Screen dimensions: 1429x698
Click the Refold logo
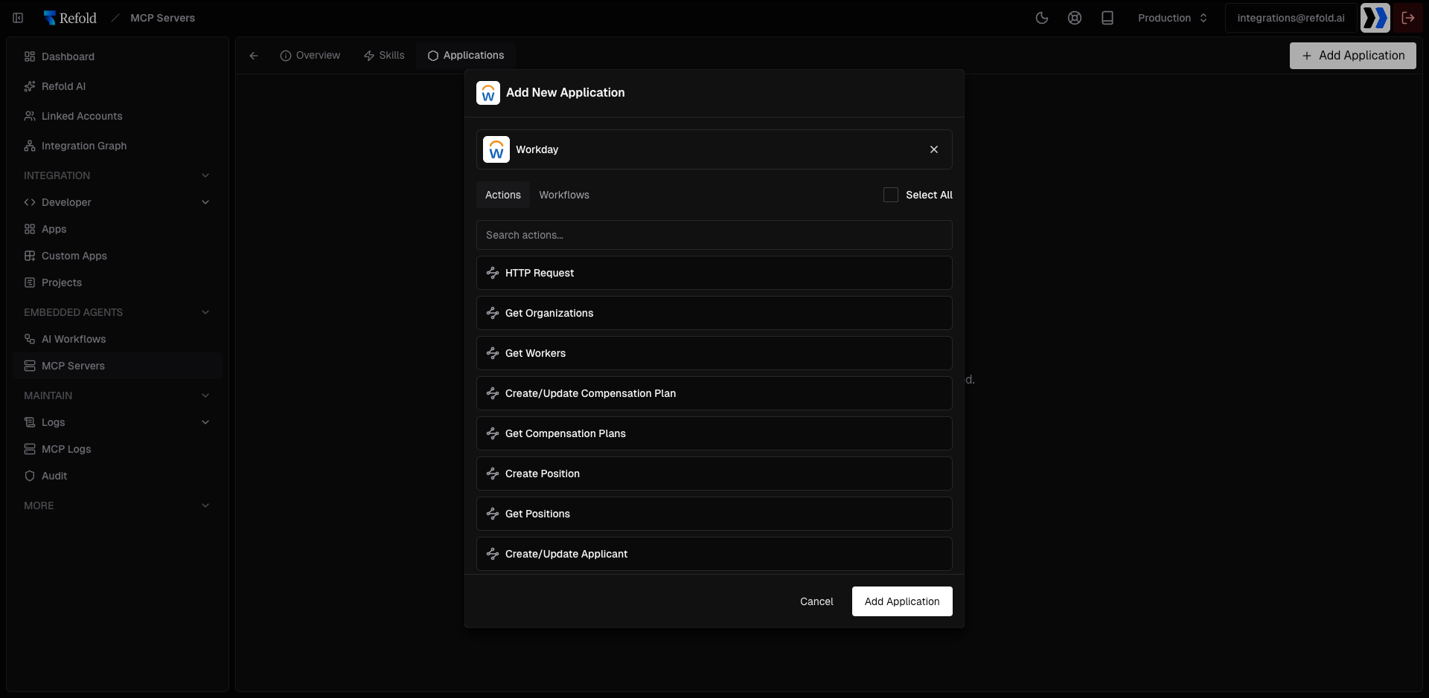point(70,18)
